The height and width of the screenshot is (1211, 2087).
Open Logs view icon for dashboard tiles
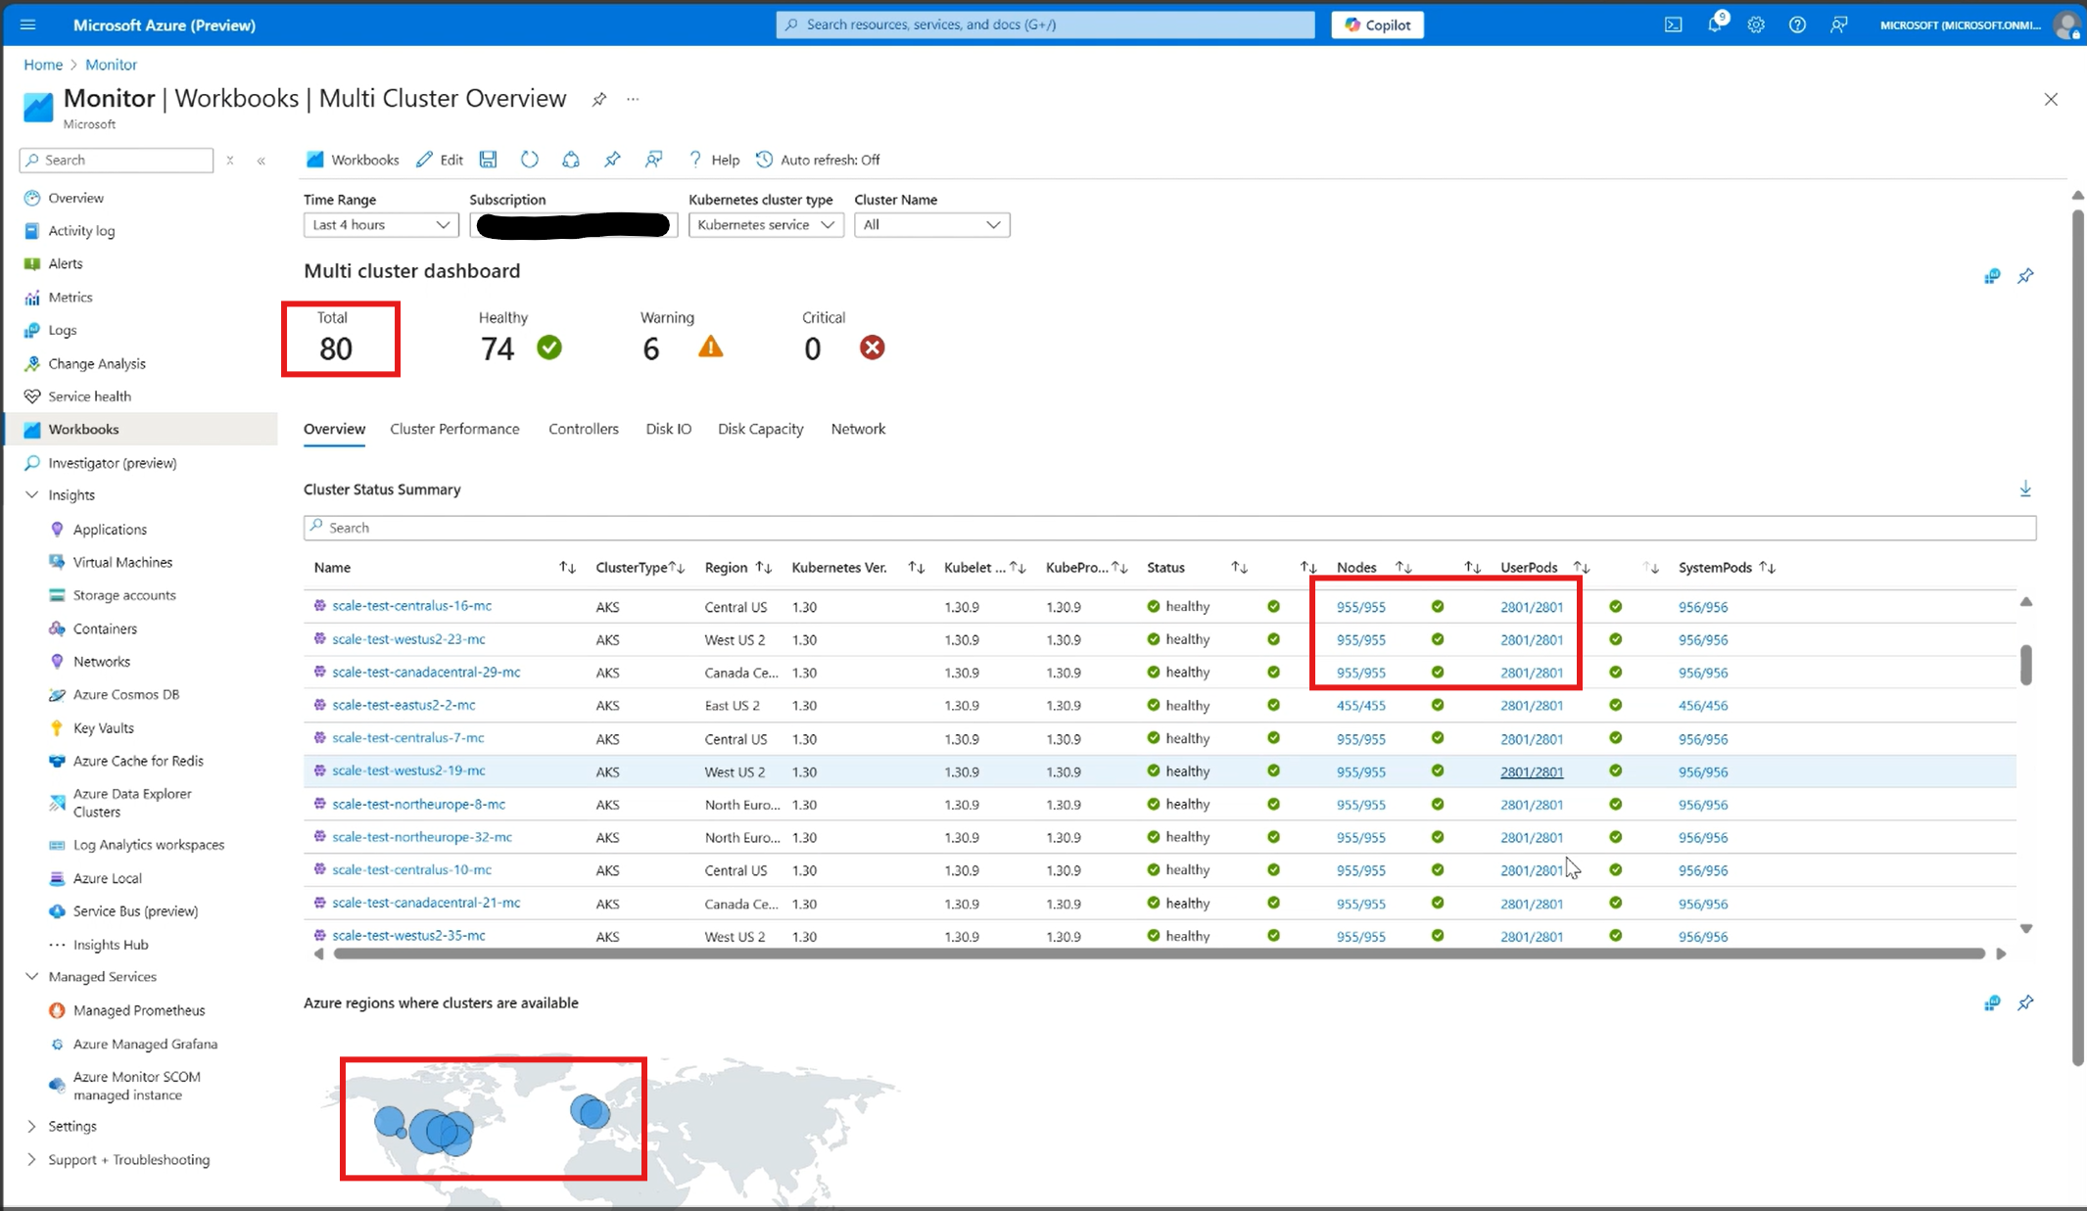1992,276
